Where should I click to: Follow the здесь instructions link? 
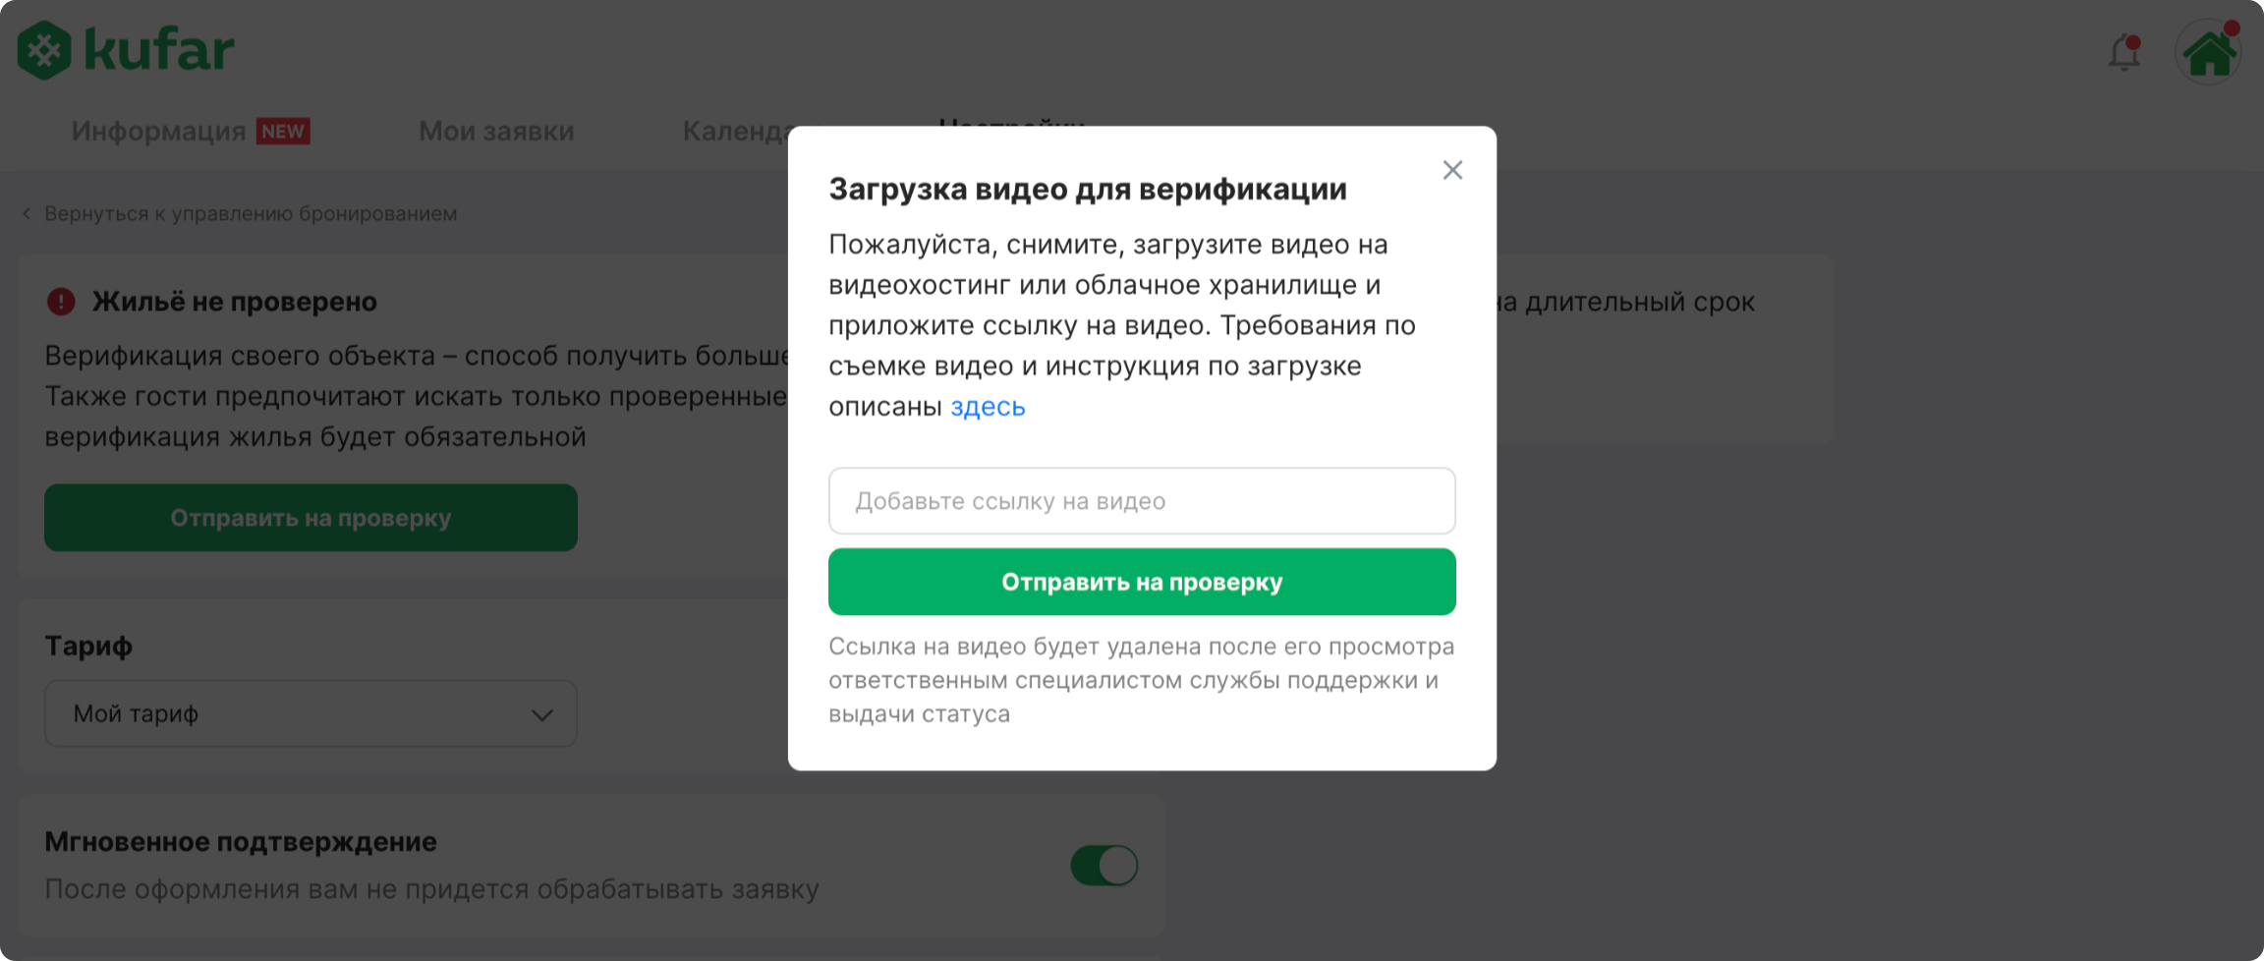988,407
